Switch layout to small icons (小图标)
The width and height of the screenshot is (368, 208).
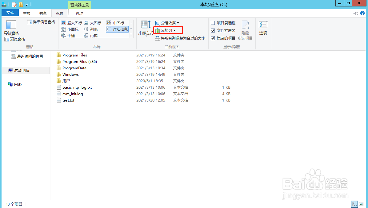pos(70,29)
